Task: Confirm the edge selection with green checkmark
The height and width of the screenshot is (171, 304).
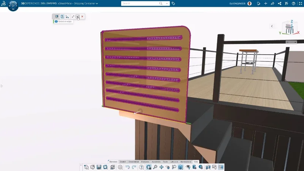Action: (x=78, y=17)
